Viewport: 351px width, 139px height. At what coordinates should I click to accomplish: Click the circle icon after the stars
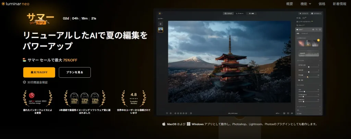tap(191, 113)
